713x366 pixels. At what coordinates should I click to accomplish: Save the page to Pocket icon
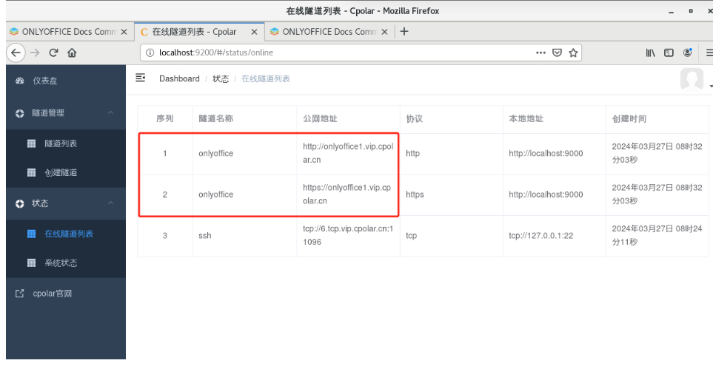coord(558,52)
